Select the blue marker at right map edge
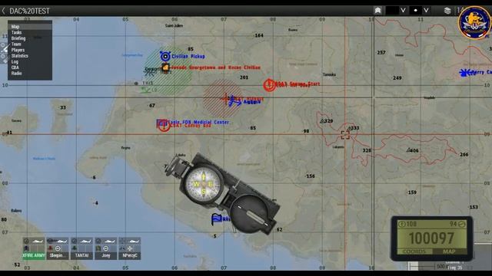This screenshot has height=276, width=492. pyautogui.click(x=464, y=73)
